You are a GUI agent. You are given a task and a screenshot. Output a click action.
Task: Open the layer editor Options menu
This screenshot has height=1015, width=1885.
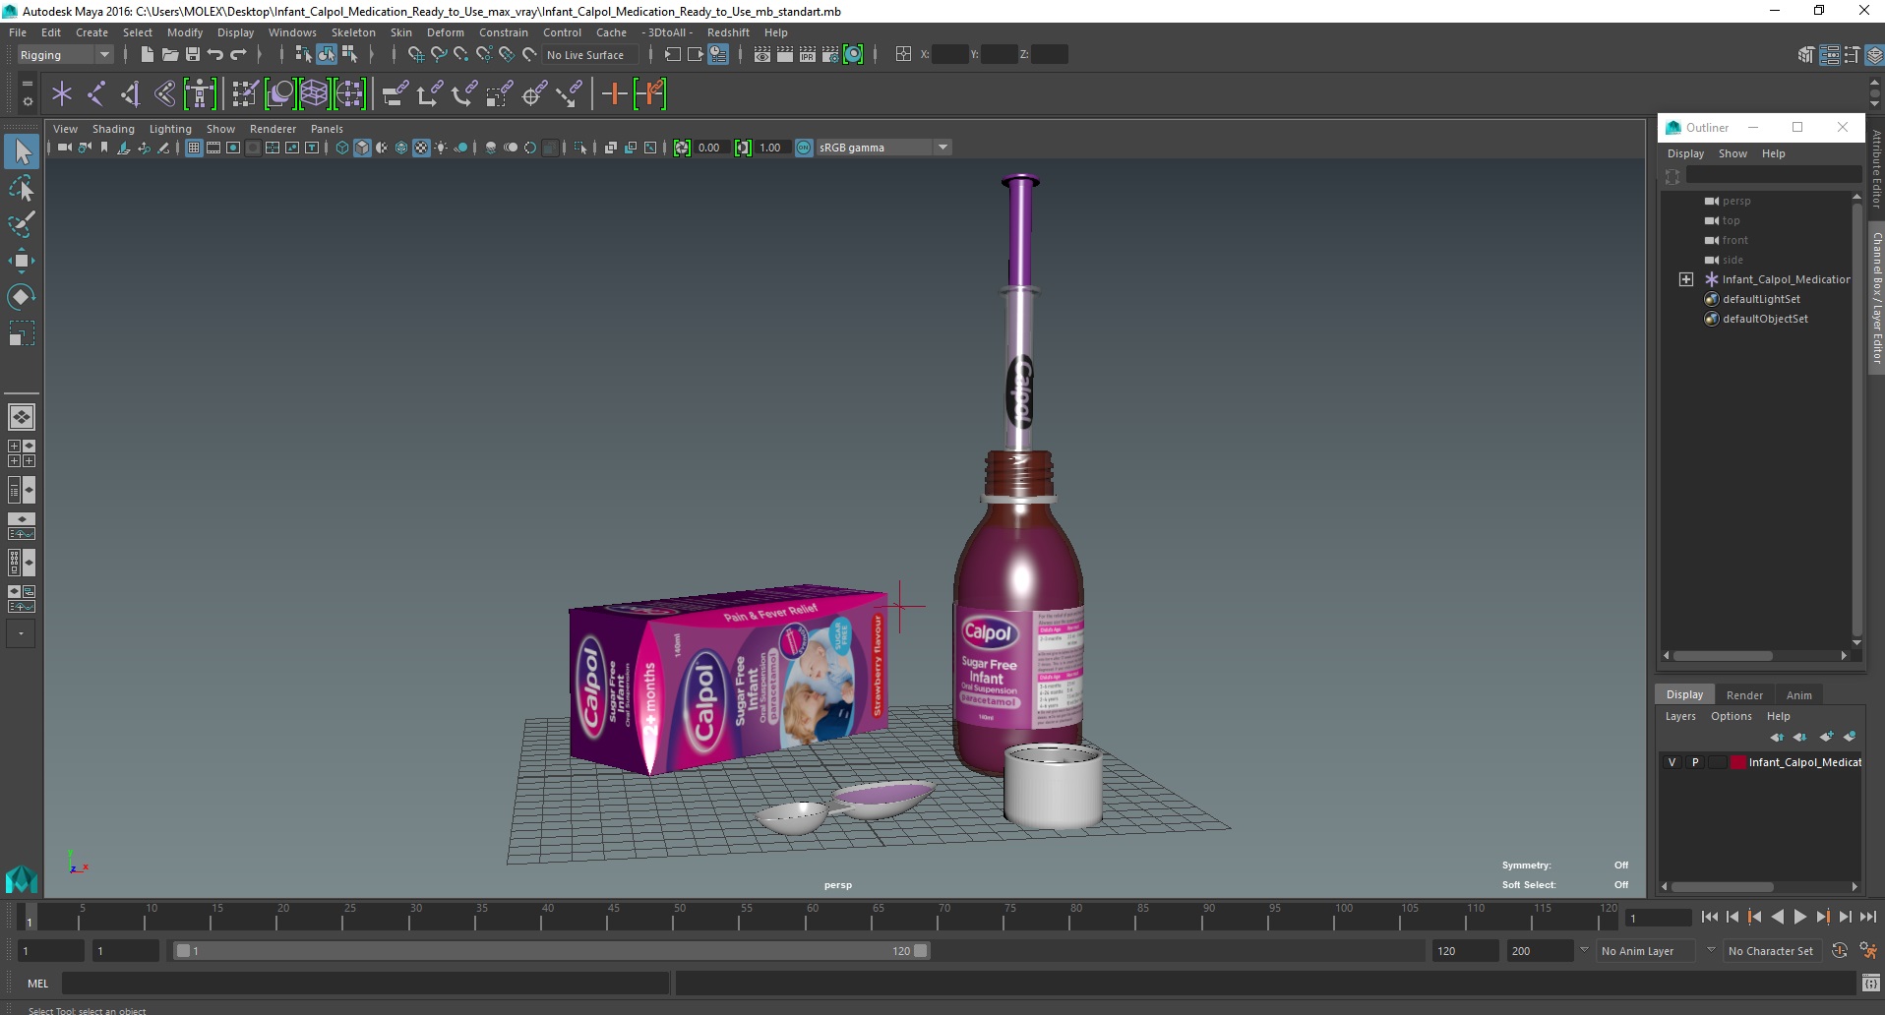pos(1731,716)
